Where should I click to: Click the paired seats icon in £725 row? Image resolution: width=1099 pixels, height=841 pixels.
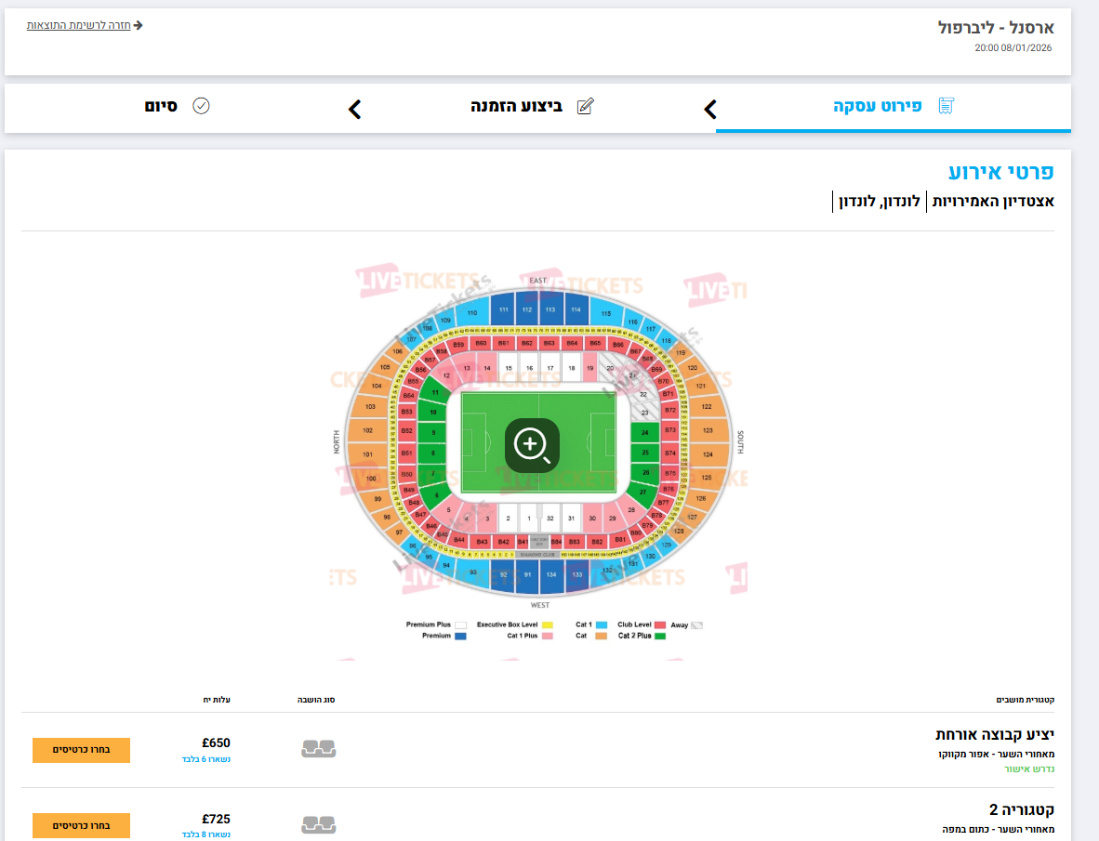coord(318,824)
